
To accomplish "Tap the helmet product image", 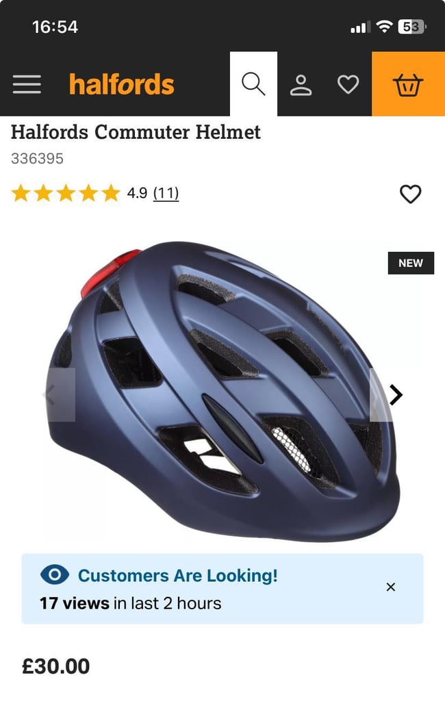I will pos(224,391).
